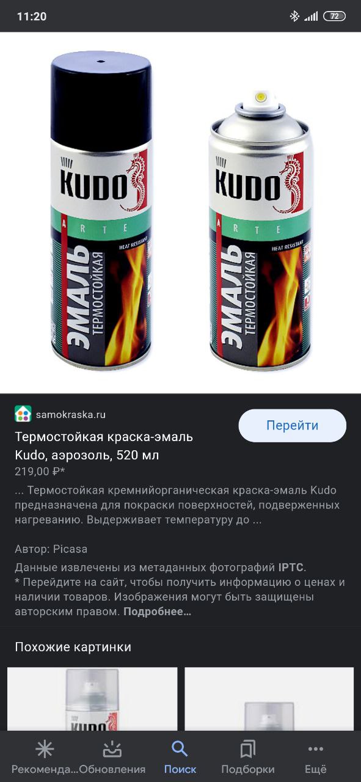Open the Подборки bookmarks icon

[248, 748]
